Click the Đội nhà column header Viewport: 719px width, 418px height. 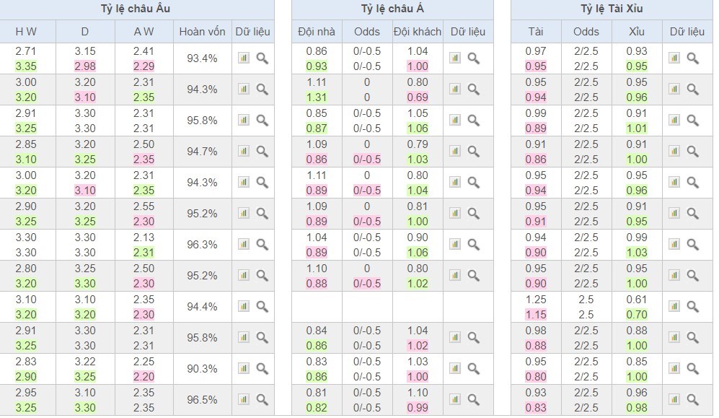click(x=317, y=32)
